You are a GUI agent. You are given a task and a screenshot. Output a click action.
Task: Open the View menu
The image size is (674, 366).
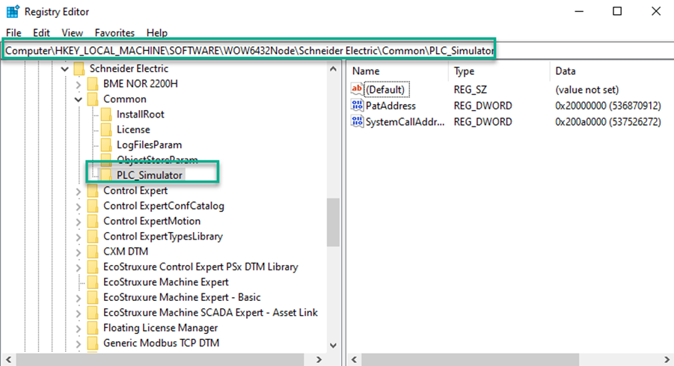click(x=72, y=33)
